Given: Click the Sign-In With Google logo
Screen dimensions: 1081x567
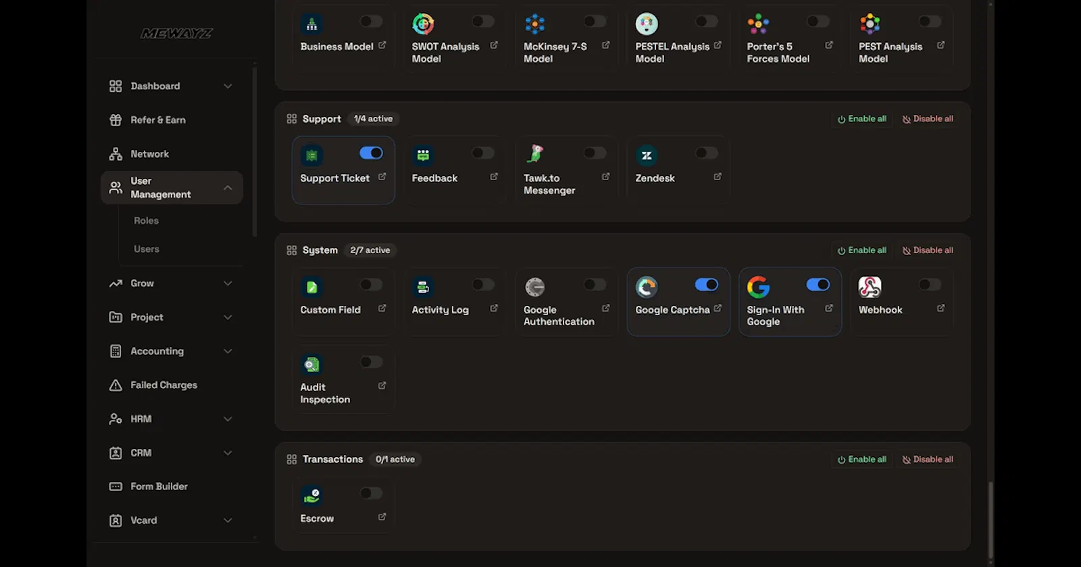Looking at the screenshot, I should pos(758,288).
